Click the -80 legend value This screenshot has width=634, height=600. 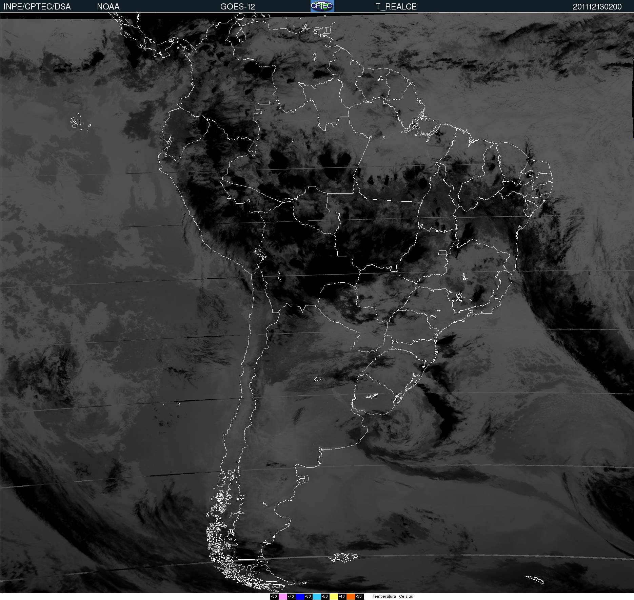pos(274,596)
